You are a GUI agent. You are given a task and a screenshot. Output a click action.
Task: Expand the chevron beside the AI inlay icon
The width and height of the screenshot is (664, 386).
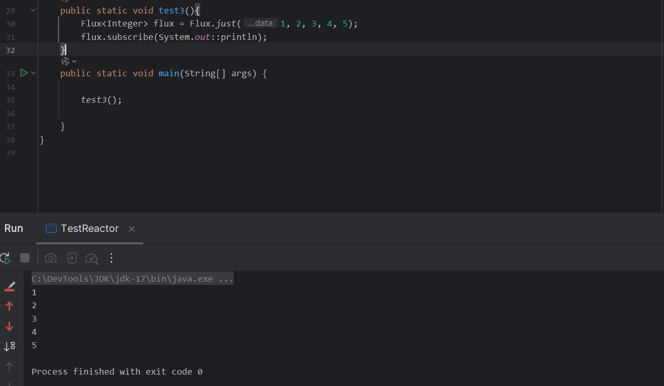pyautogui.click(x=74, y=61)
